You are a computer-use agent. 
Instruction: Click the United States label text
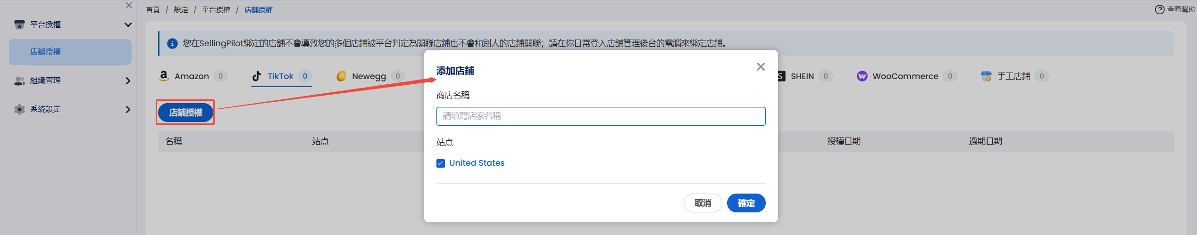tap(477, 163)
